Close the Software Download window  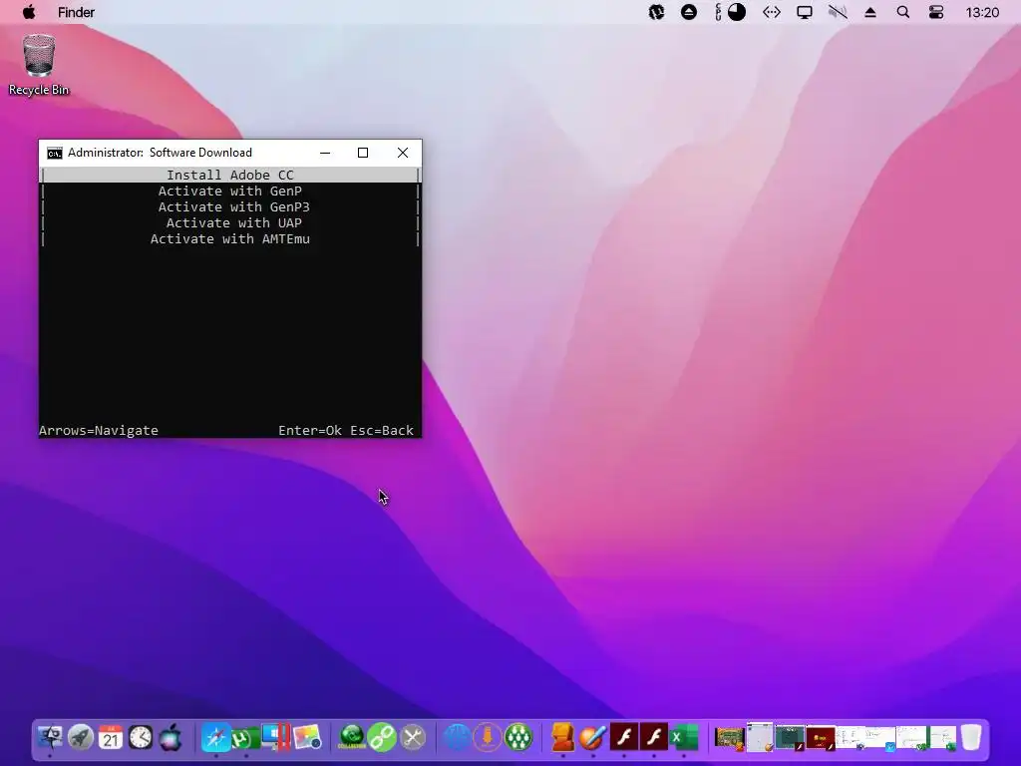click(403, 153)
